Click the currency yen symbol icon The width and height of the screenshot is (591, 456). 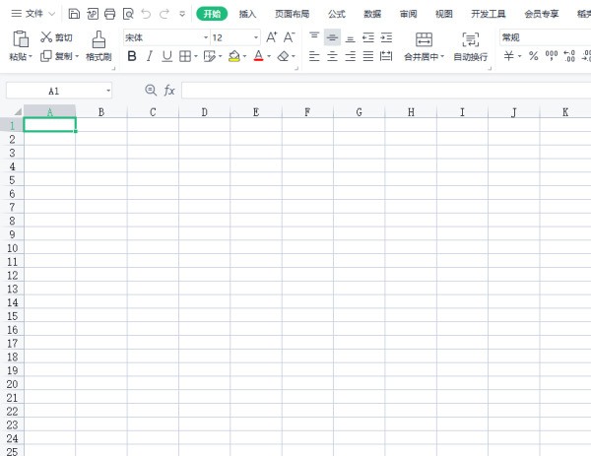tap(509, 56)
